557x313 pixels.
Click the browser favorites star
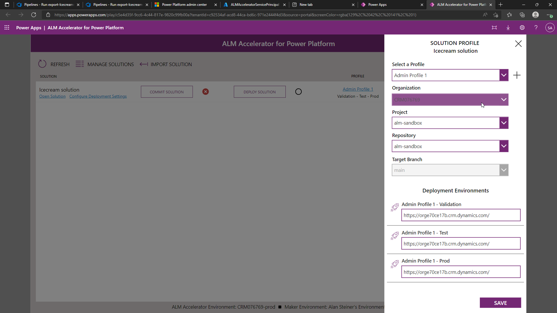click(510, 15)
